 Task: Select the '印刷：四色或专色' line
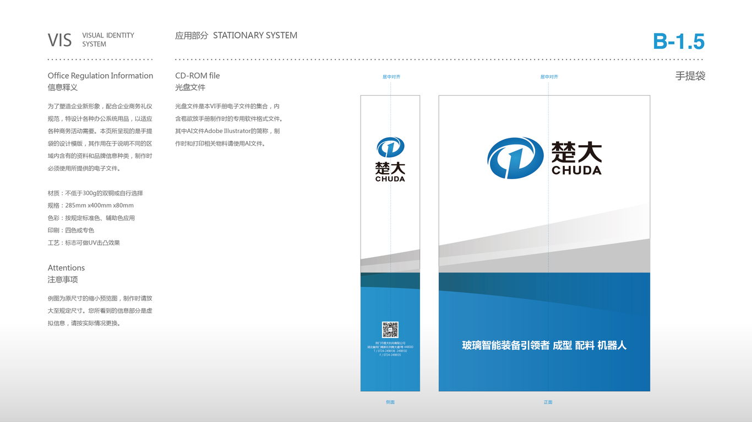(x=71, y=230)
